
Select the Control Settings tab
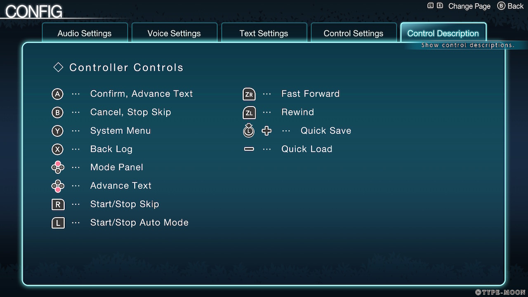pyautogui.click(x=353, y=33)
